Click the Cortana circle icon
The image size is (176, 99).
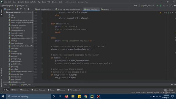(54, 97)
